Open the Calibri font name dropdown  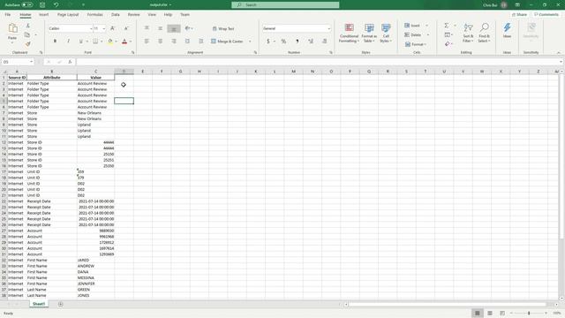coord(91,28)
